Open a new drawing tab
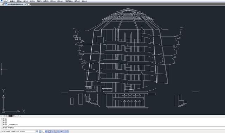 click(28, 4)
